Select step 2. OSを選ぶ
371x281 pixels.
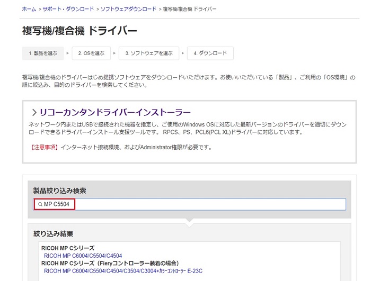[91, 53]
